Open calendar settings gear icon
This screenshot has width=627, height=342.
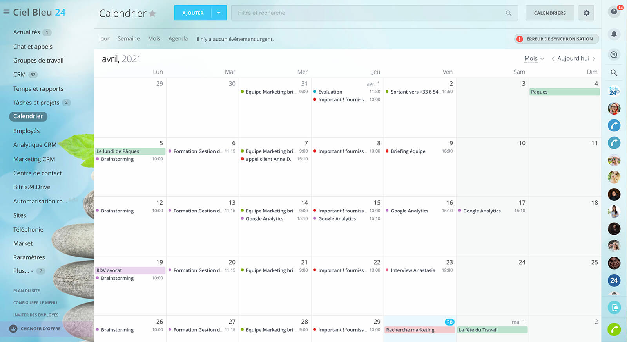pyautogui.click(x=586, y=13)
